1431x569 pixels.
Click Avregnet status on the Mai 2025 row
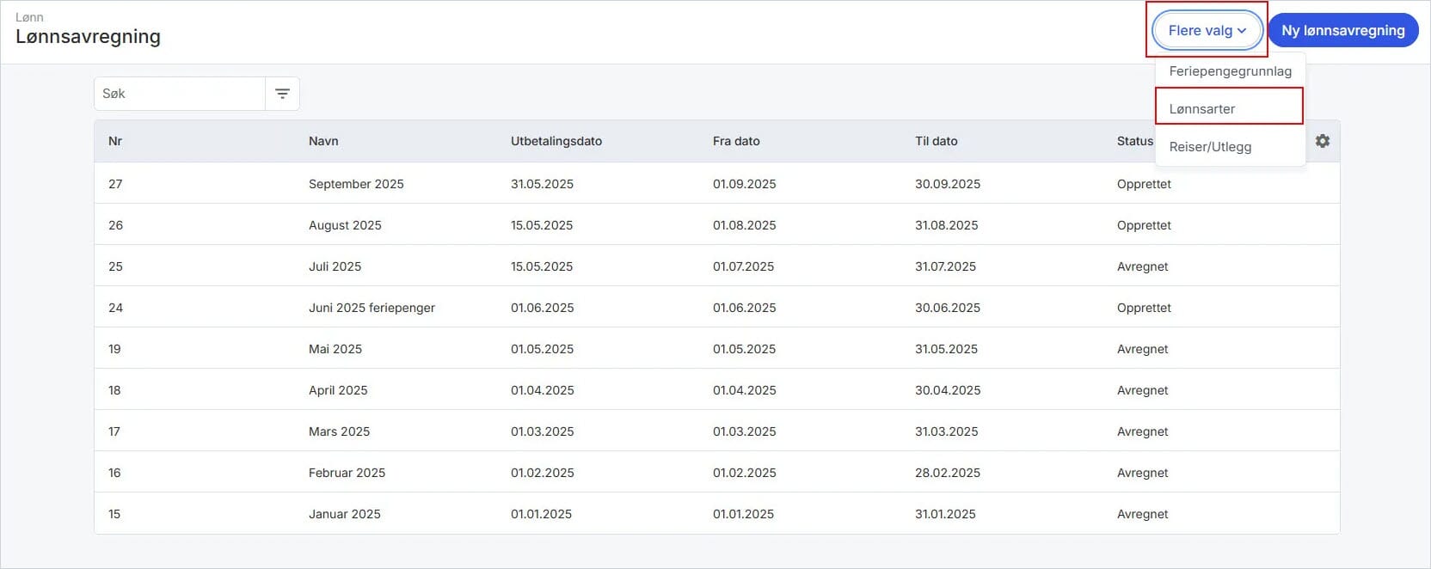pos(1142,349)
